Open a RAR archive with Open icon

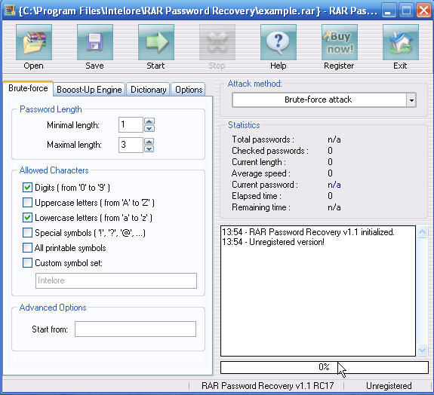[34, 42]
